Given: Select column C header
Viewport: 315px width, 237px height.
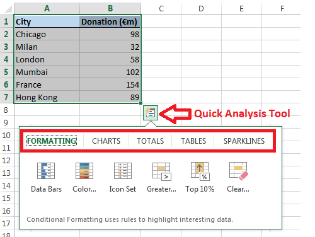Looking at the screenshot, I should 161,9.
